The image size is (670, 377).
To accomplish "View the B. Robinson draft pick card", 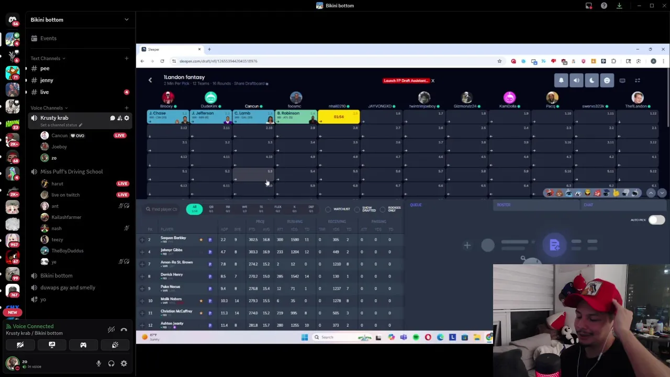I will coord(296,116).
